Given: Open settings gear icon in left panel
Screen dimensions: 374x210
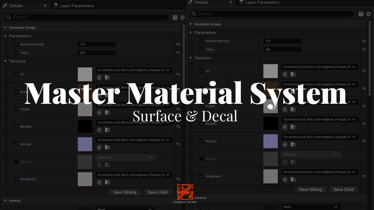Looking at the screenshot, I should tap(183, 17).
